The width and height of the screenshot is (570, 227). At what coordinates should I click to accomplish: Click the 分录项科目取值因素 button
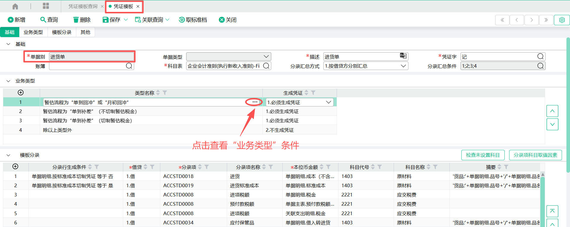click(x=535, y=155)
